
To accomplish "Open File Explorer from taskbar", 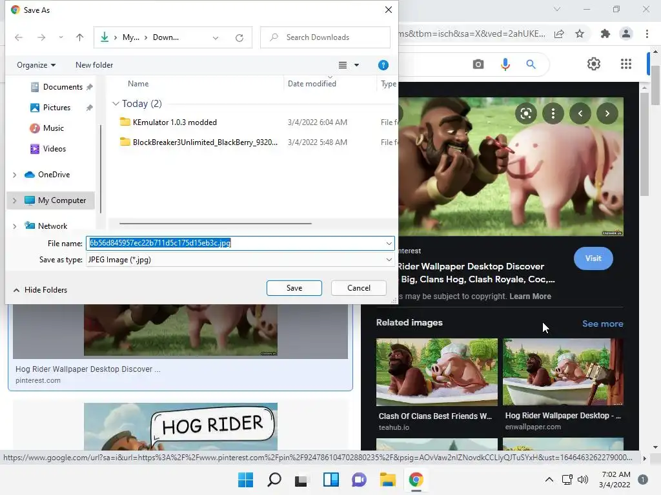I will click(x=387, y=480).
